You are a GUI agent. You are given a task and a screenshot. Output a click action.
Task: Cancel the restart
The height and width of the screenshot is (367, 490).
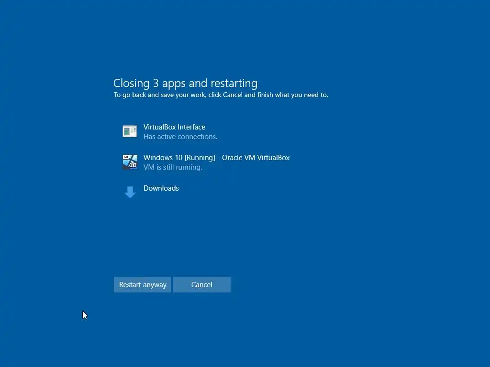point(202,285)
